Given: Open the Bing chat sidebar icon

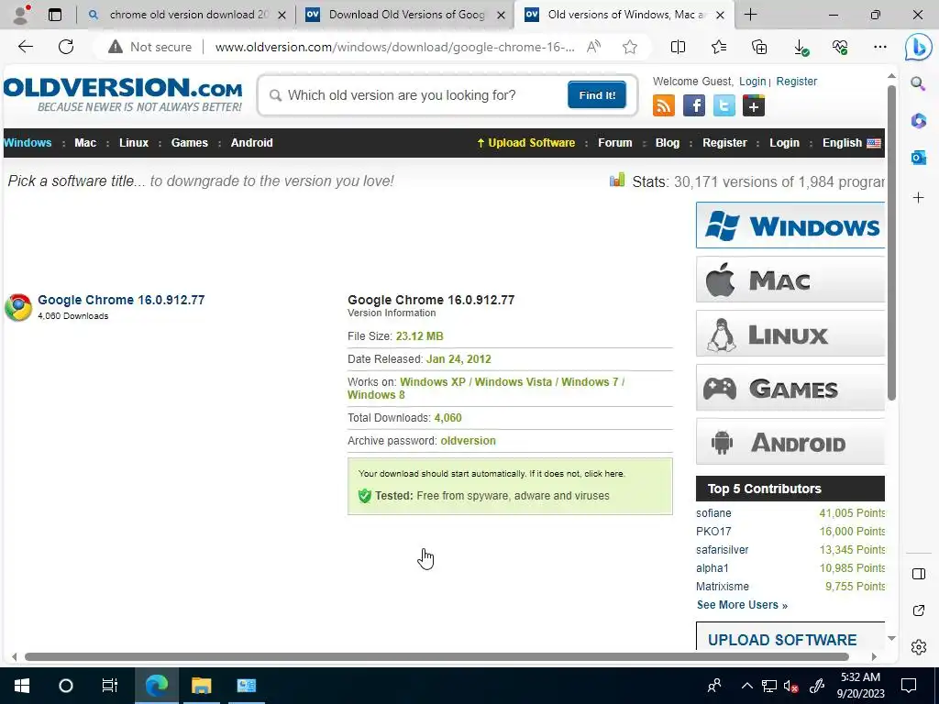Looking at the screenshot, I should click(918, 48).
